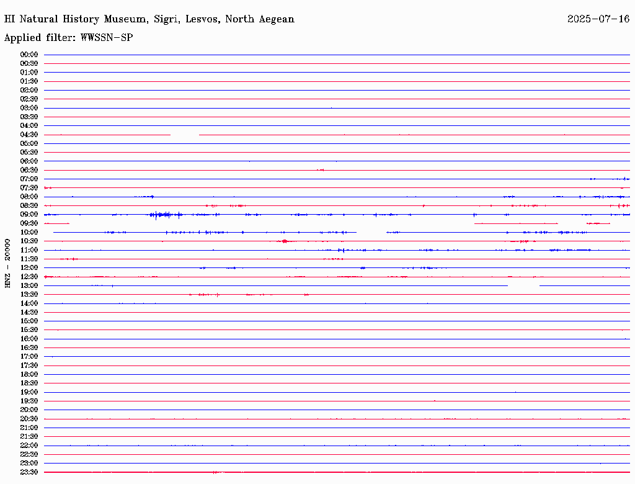Select the 21:30 time label
Screen dimensions: 635x484
tap(29, 437)
